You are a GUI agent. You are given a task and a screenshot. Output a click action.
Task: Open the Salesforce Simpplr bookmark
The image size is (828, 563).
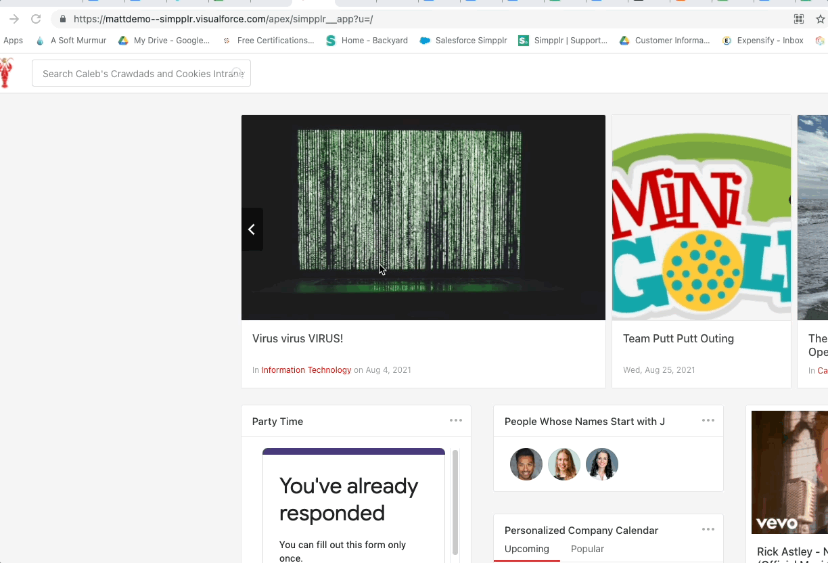click(x=463, y=41)
